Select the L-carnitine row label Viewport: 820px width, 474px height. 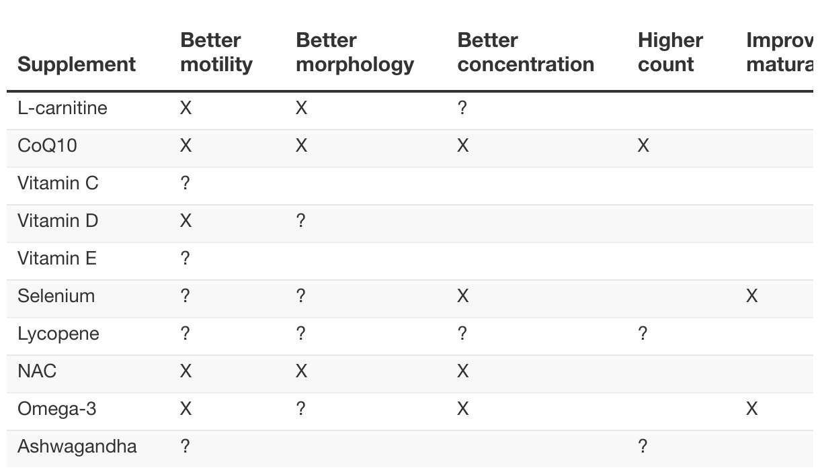(63, 108)
